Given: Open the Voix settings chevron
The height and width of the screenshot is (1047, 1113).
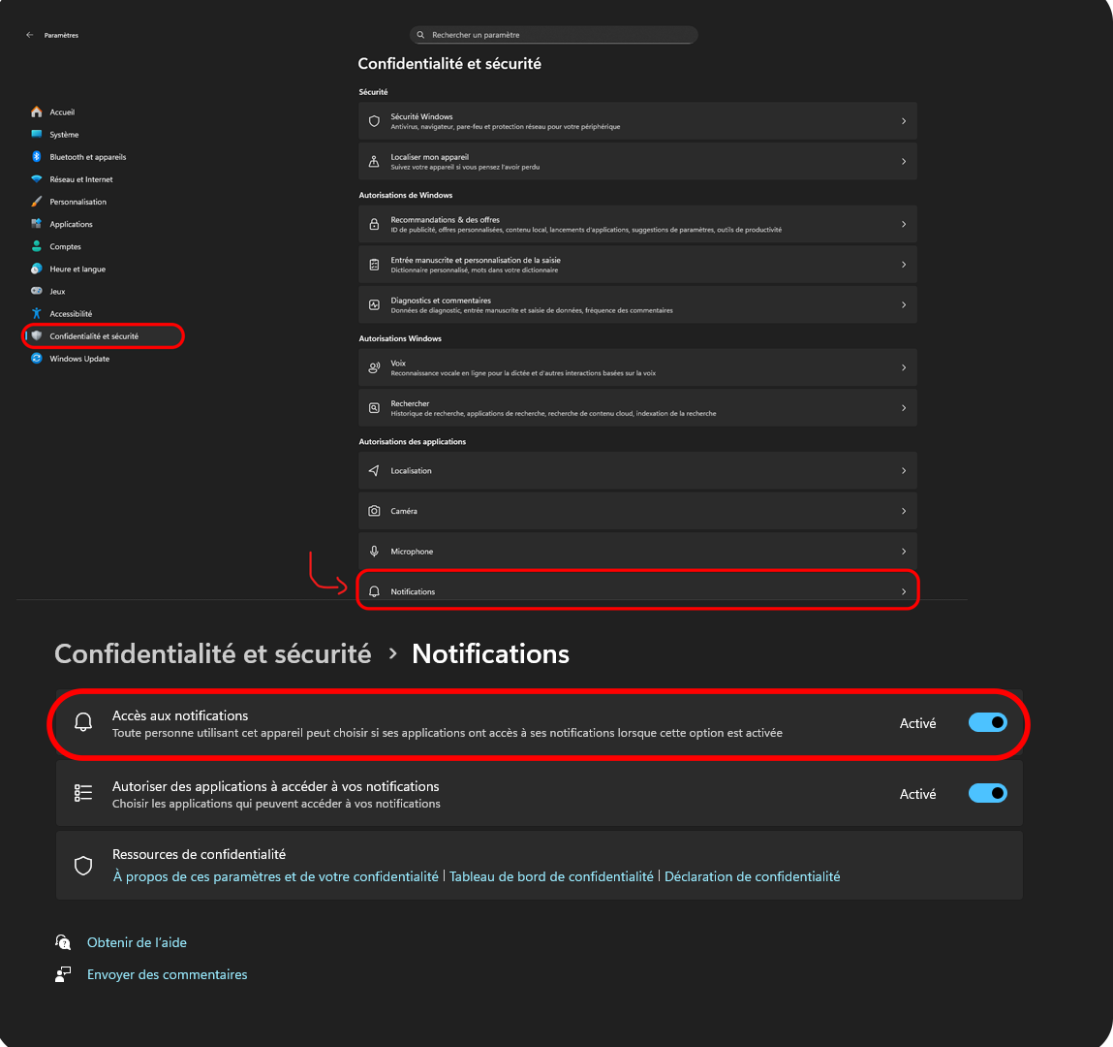Looking at the screenshot, I should 903,367.
